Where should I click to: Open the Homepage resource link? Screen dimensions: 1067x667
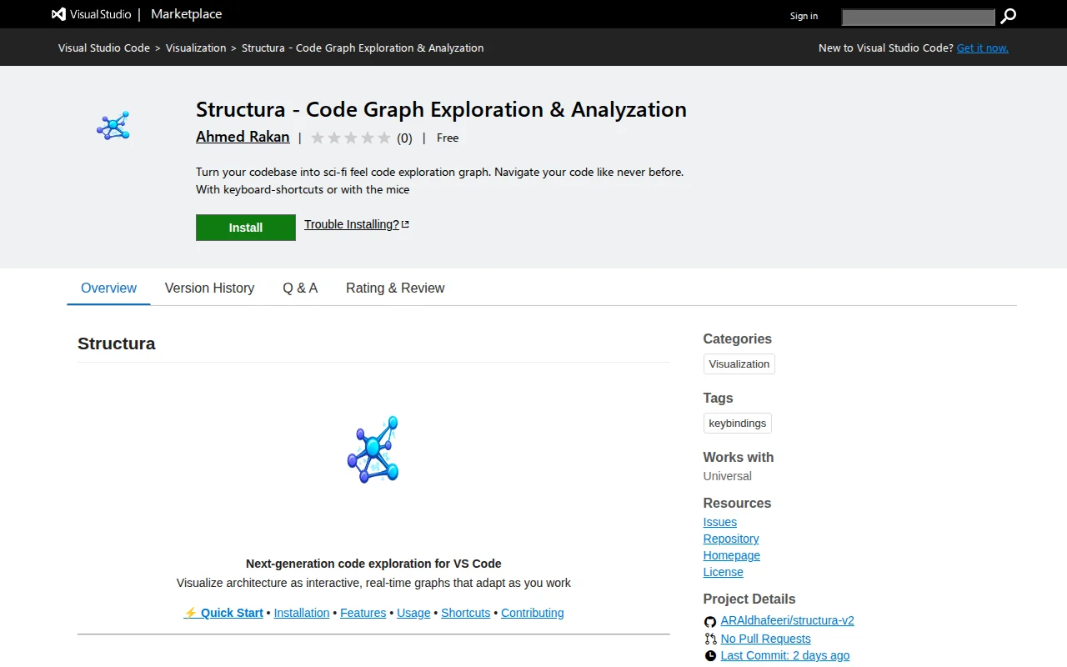tap(732, 555)
